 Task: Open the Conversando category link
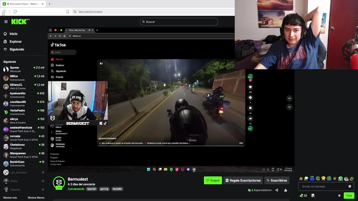pyautogui.click(x=76, y=189)
